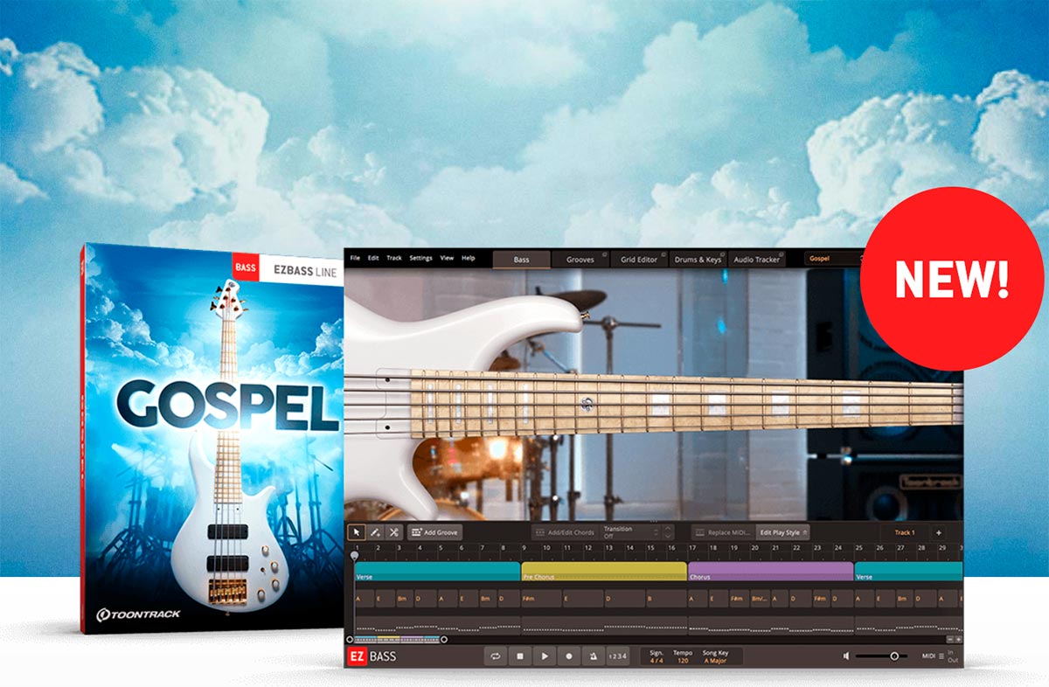Image resolution: width=1049 pixels, height=687 pixels.
Task: Click the plus icon beside Track 1
Action: (x=938, y=532)
